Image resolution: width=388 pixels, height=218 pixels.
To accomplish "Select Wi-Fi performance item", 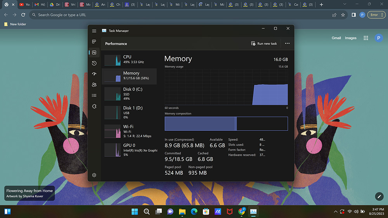I will (129, 131).
